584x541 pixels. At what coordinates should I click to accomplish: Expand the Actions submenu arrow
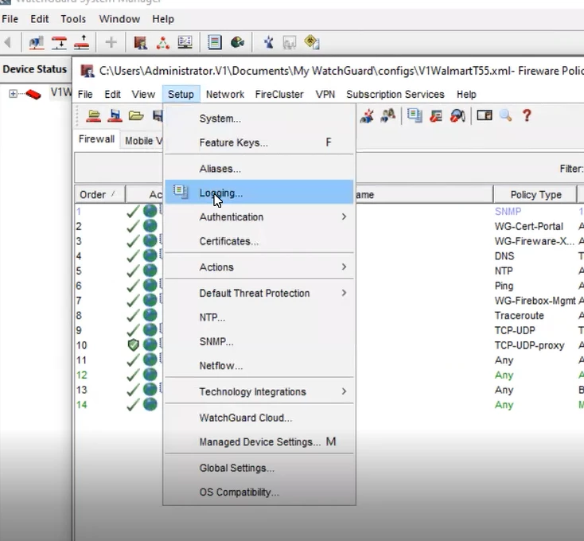click(x=344, y=267)
